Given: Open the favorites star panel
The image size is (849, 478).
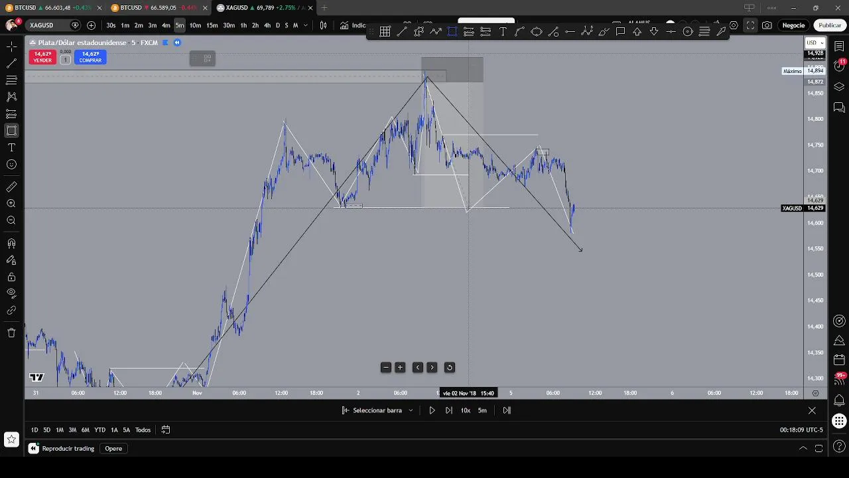Looking at the screenshot, I should [x=11, y=439].
